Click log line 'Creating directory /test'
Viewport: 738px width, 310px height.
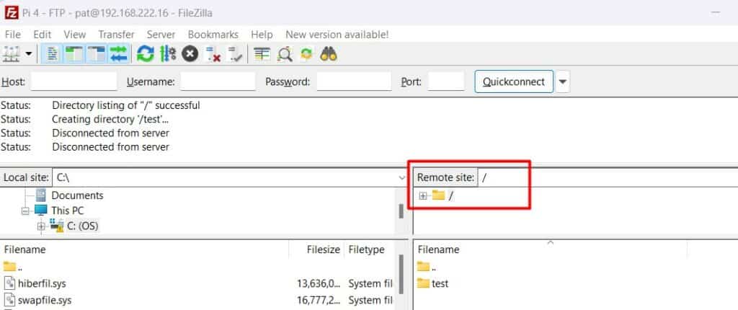point(110,119)
